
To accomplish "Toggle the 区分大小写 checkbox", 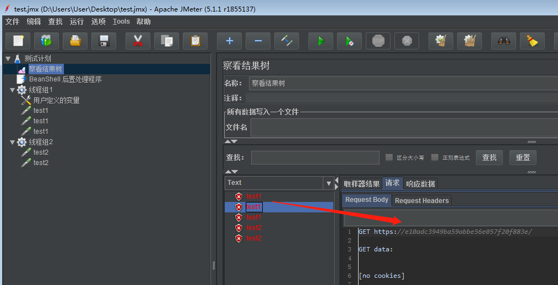I will 389,157.
